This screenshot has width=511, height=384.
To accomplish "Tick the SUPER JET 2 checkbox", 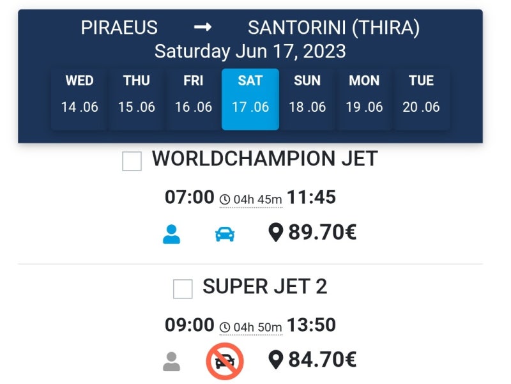I will [x=183, y=289].
